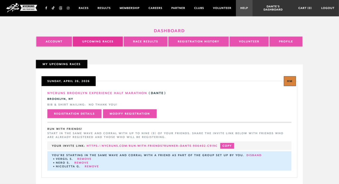Open the Facebook social icon
Screen dimensions: 339x184
(46, 8)
